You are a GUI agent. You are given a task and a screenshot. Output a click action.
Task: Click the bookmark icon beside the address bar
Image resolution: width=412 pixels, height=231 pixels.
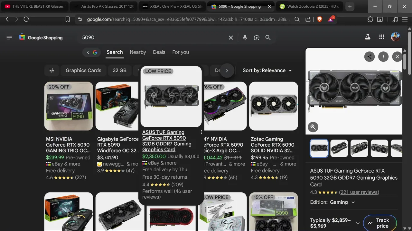[68, 19]
